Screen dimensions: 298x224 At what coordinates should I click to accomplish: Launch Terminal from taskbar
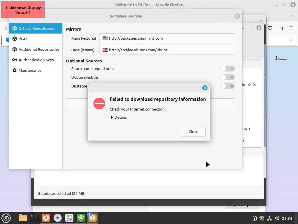tap(34, 218)
